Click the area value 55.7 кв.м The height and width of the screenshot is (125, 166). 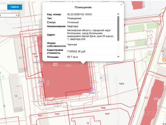72,57
